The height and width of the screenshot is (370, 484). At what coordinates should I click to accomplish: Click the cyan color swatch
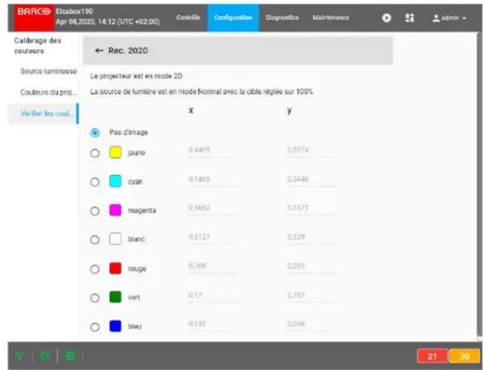pos(115,181)
